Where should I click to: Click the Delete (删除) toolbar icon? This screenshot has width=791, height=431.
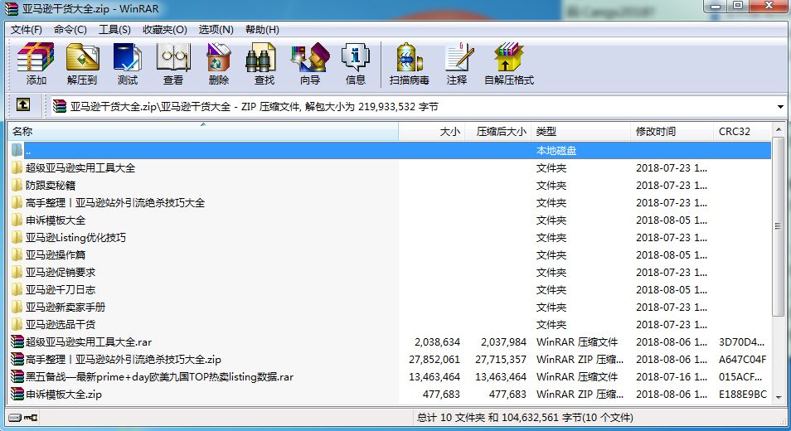coord(218,64)
